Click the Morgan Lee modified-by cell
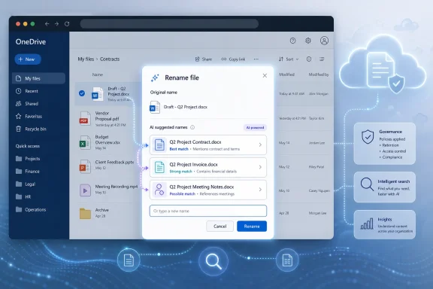The image size is (433, 289). point(317,213)
